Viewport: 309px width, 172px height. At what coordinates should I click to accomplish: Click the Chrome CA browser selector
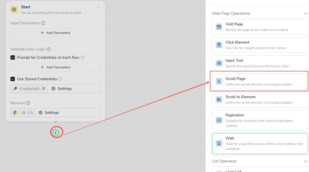tap(23, 113)
